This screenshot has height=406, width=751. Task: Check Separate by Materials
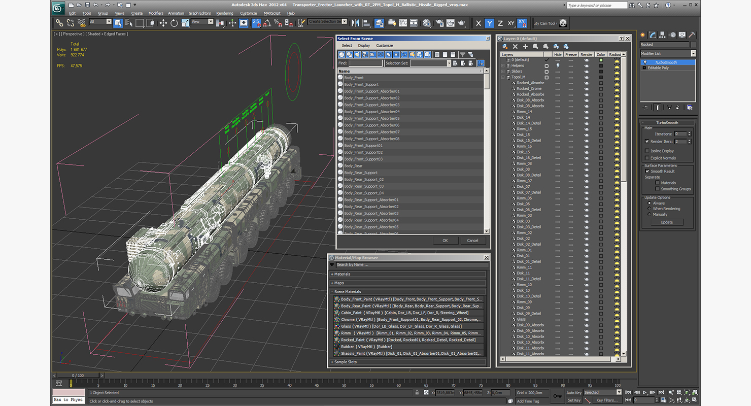click(x=658, y=183)
